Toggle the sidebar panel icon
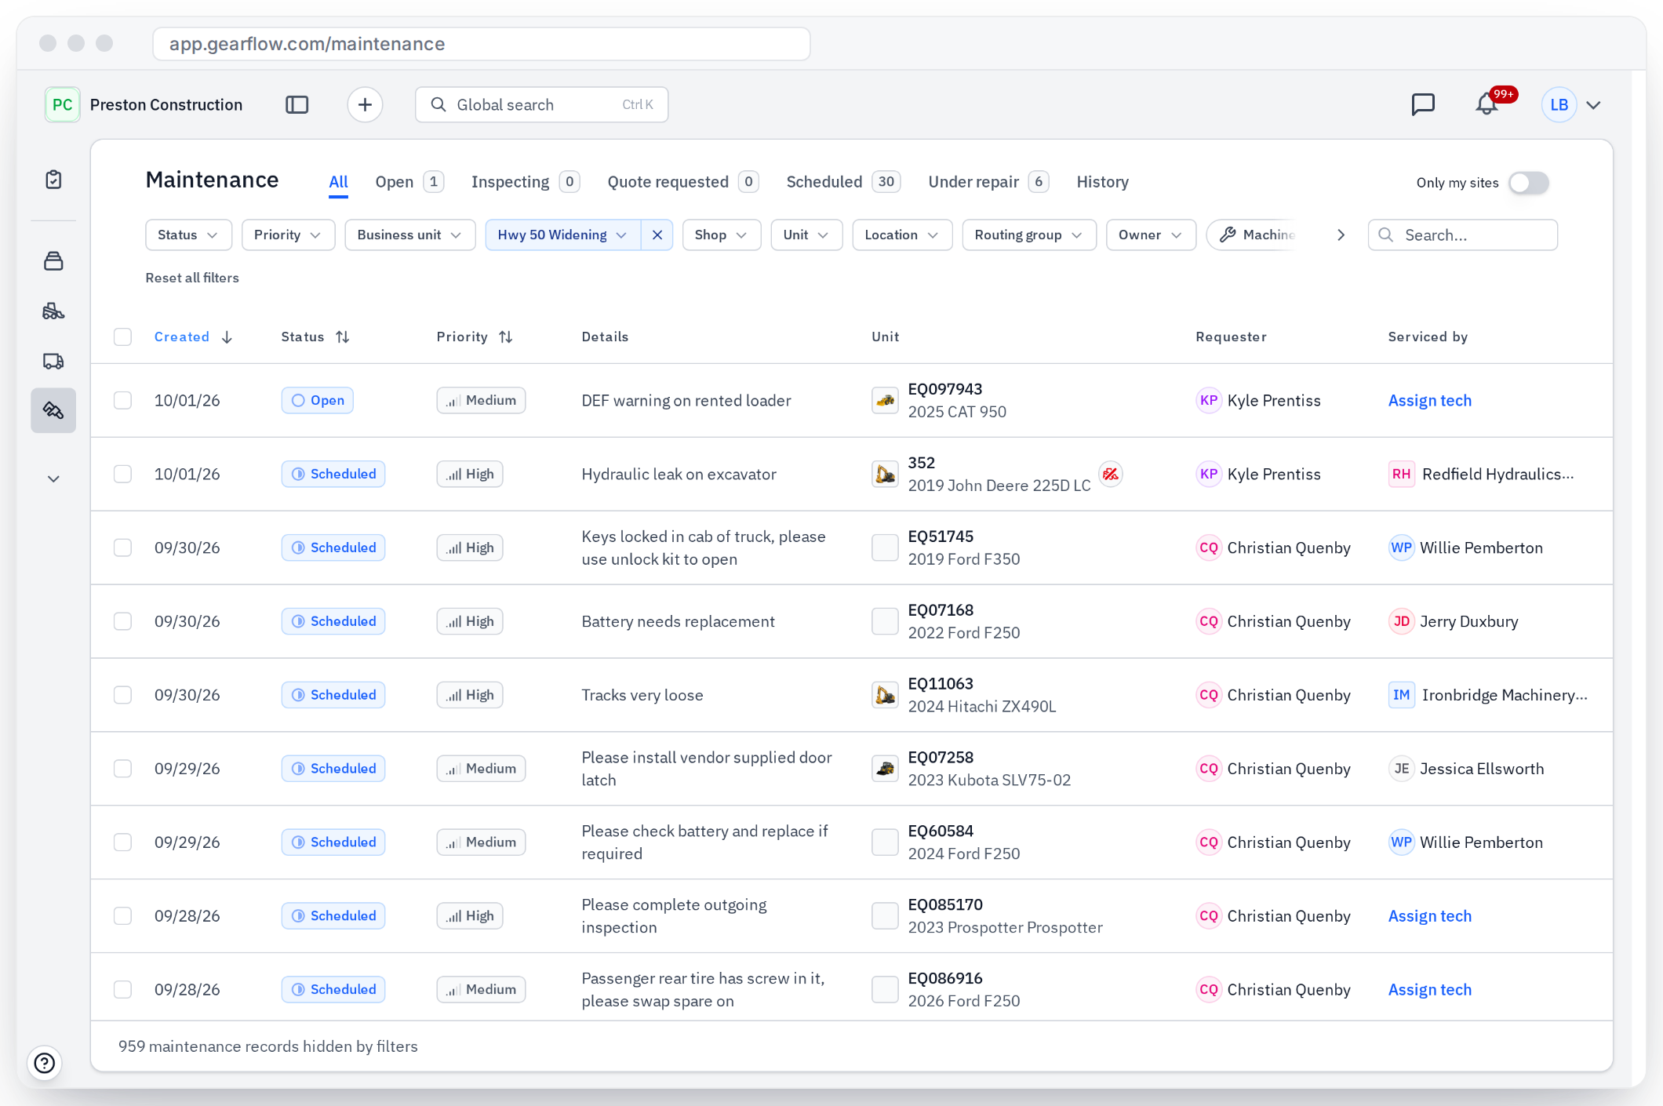This screenshot has width=1663, height=1106. pyautogui.click(x=297, y=104)
